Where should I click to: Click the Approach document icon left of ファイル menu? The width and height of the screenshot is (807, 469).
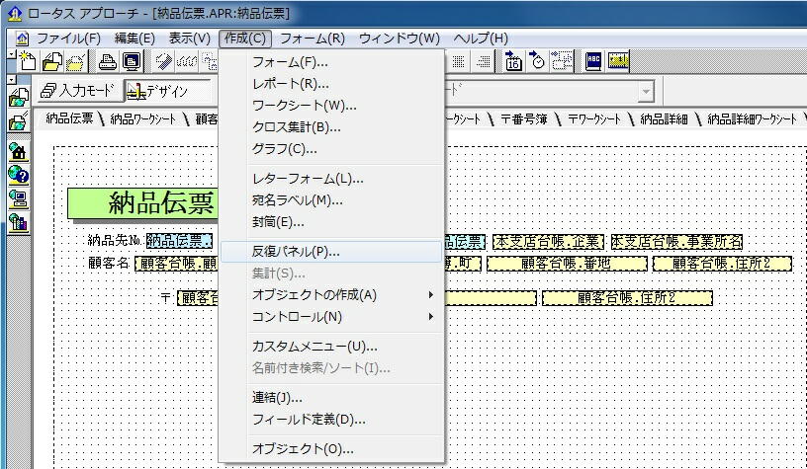point(22,39)
